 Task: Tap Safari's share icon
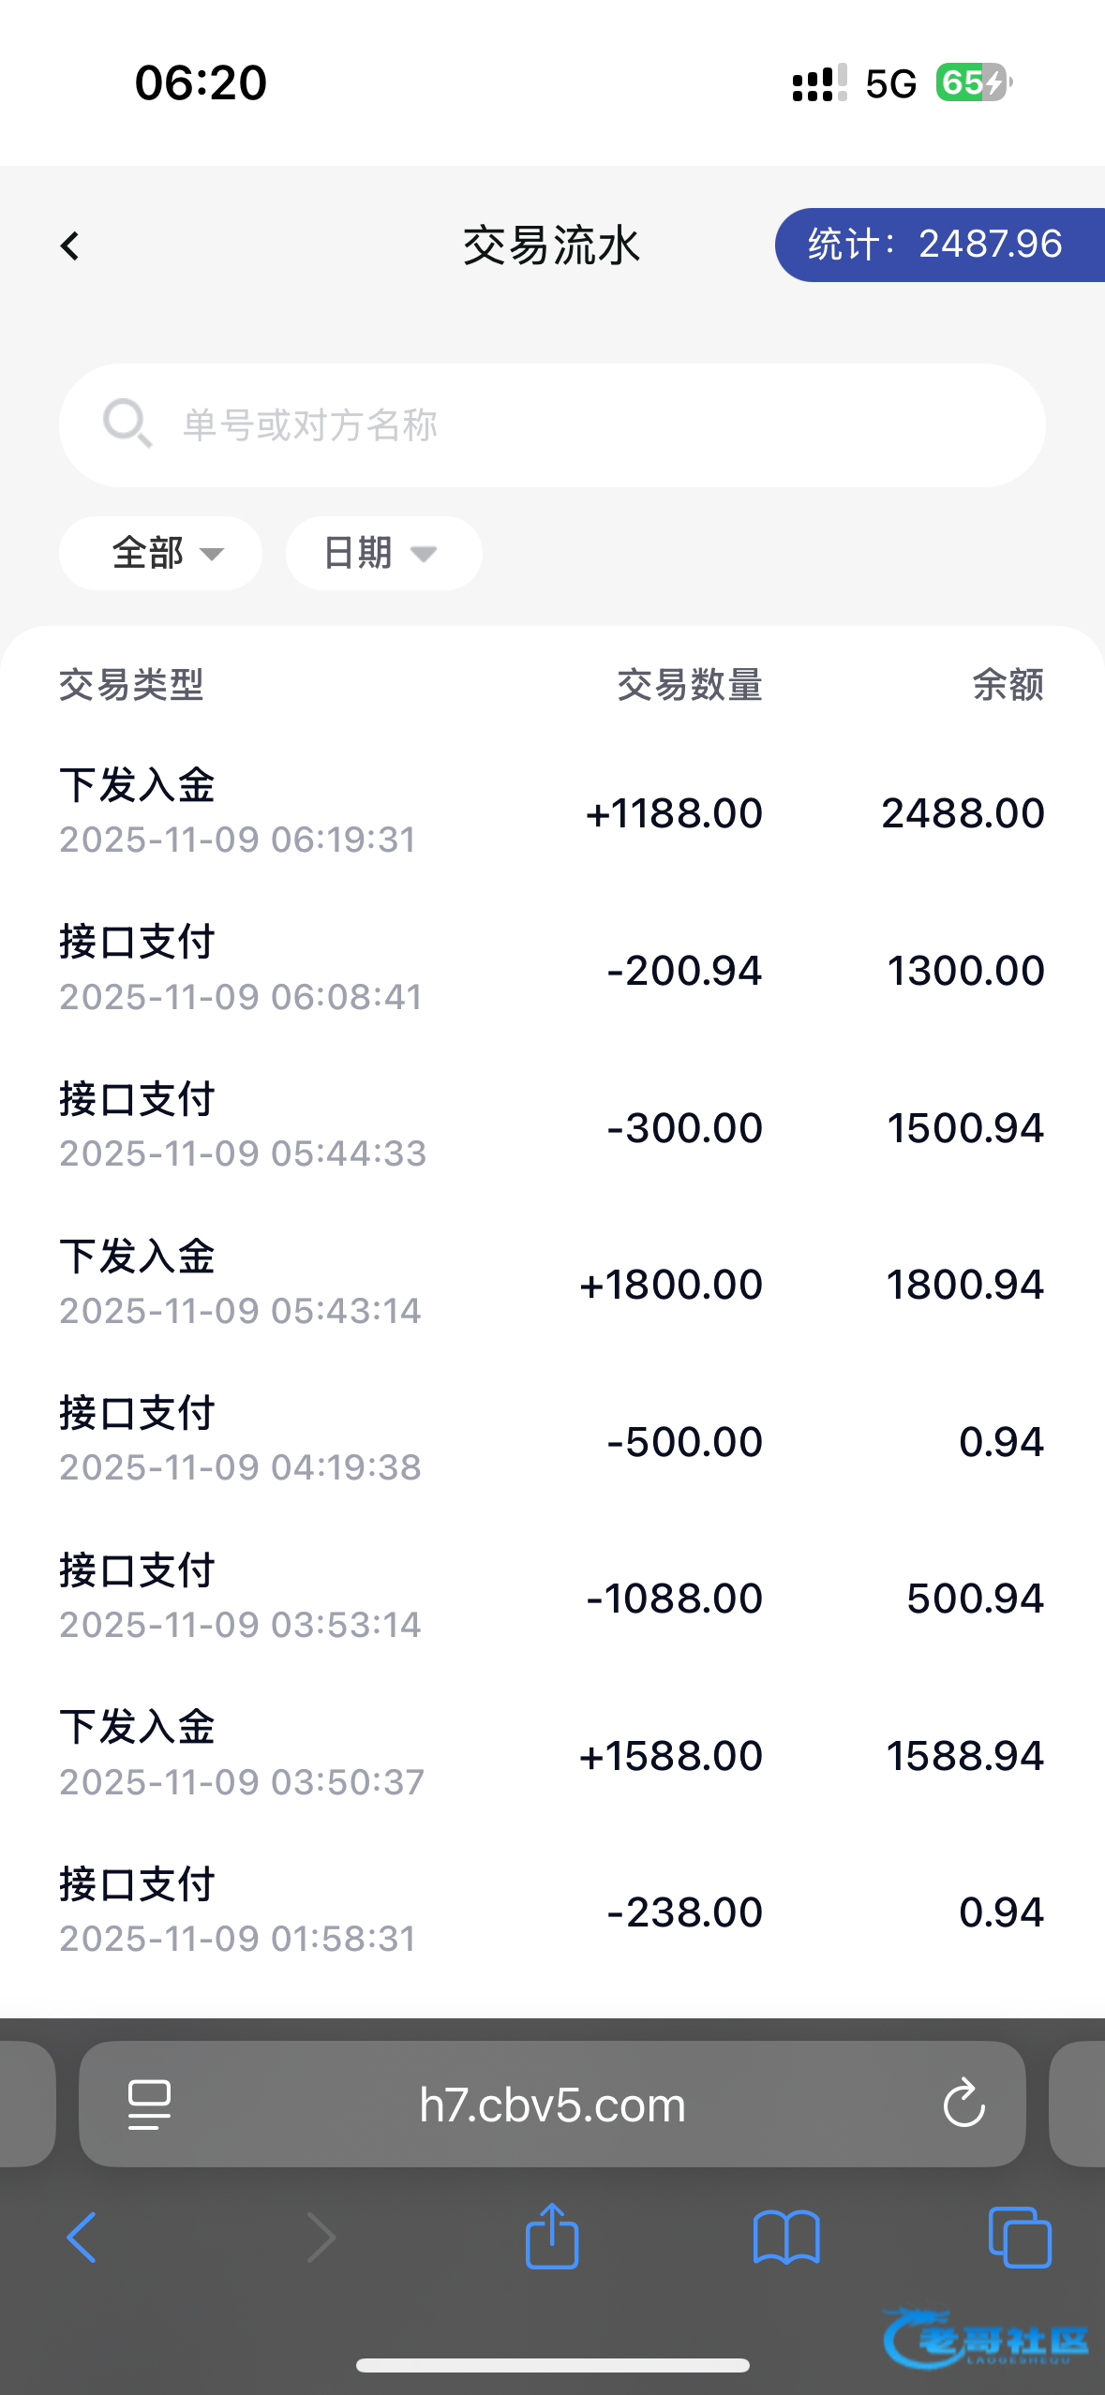coord(552,2237)
